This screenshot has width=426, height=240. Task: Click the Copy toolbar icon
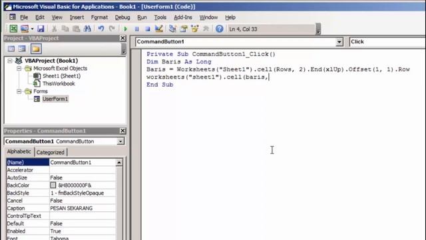click(65, 29)
